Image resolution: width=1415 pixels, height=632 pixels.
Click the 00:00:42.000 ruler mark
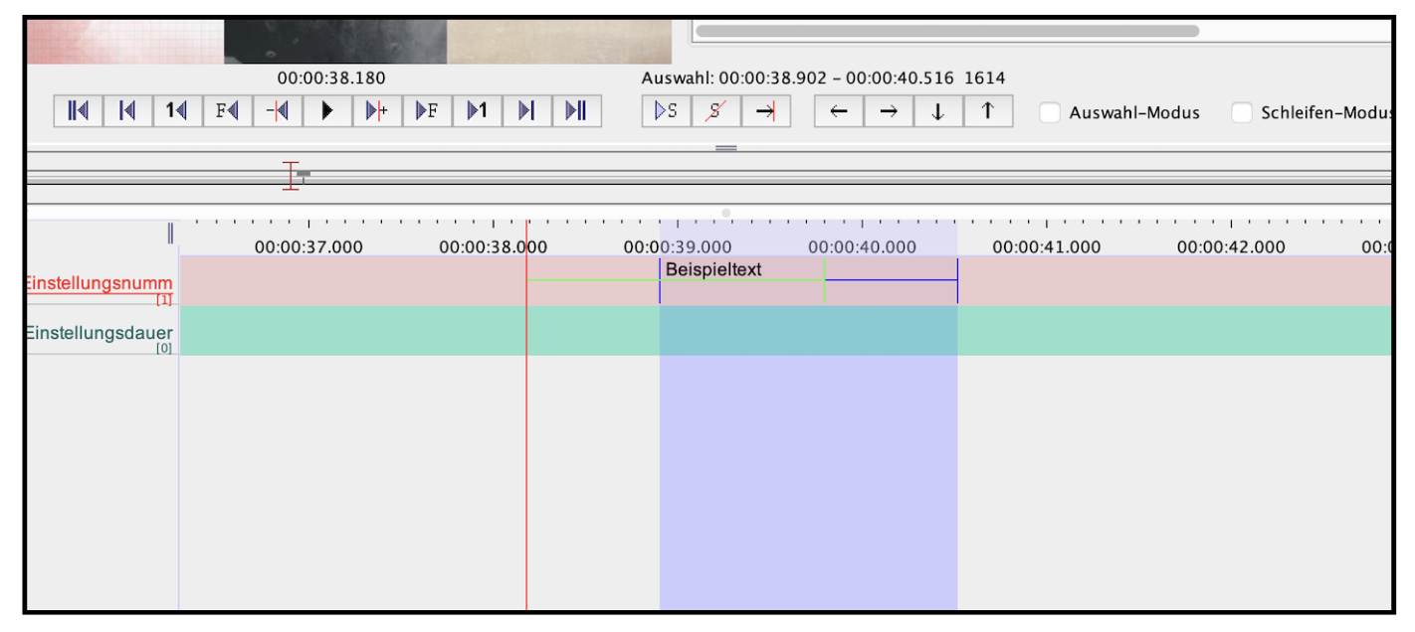(x=1231, y=246)
